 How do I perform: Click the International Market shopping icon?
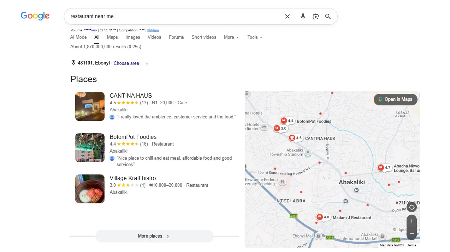pos(382,236)
